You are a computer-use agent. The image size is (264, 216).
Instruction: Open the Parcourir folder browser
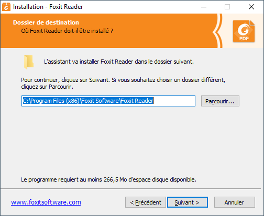click(x=220, y=101)
